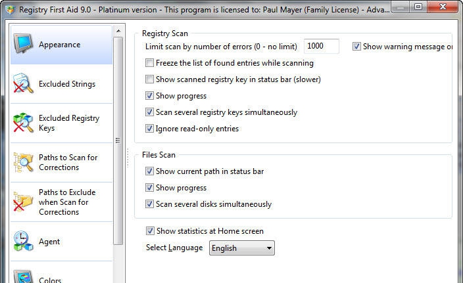463x283 pixels.
Task: Enable Show scanned registry key in status bar
Action: pyautogui.click(x=149, y=79)
